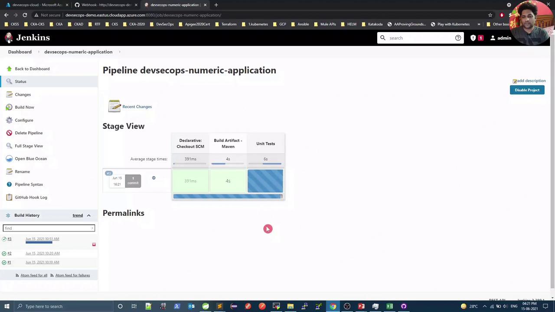Open the HELM bookmark folder
Image resolution: width=555 pixels, height=312 pixels.
tap(349, 24)
